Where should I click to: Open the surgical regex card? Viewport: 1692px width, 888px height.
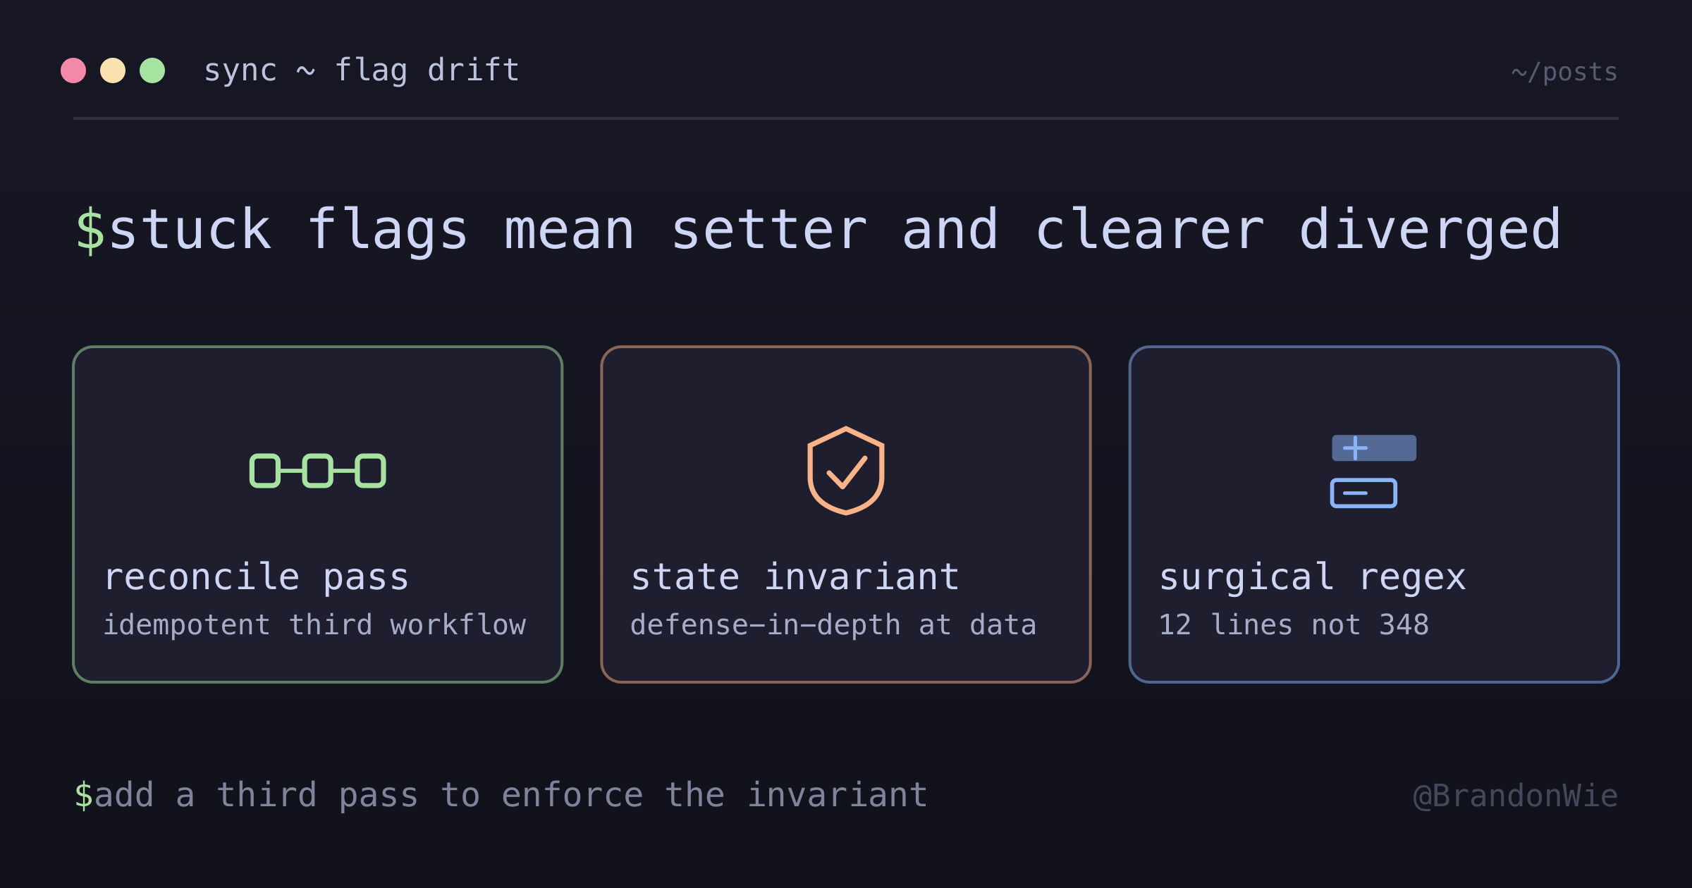(x=1374, y=514)
